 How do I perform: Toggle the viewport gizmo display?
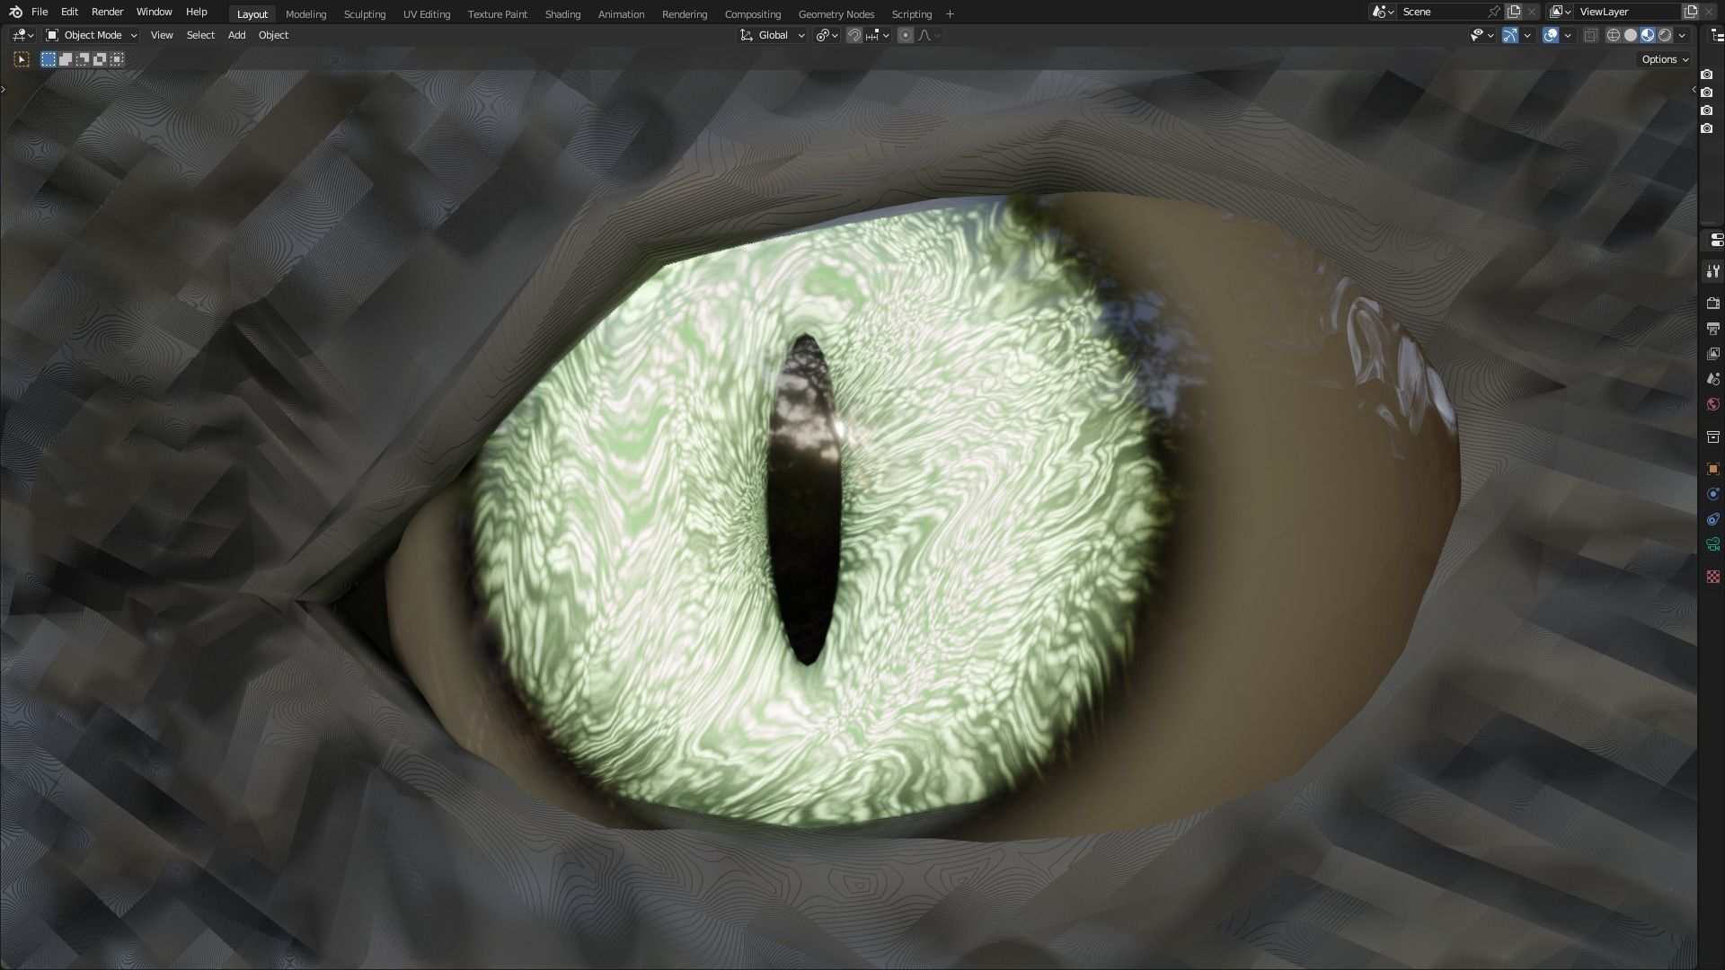[1510, 35]
